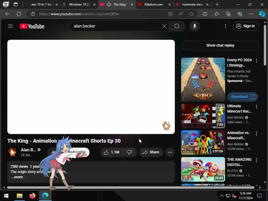
Task: Open the GLITCH channel link
Action: (232, 171)
